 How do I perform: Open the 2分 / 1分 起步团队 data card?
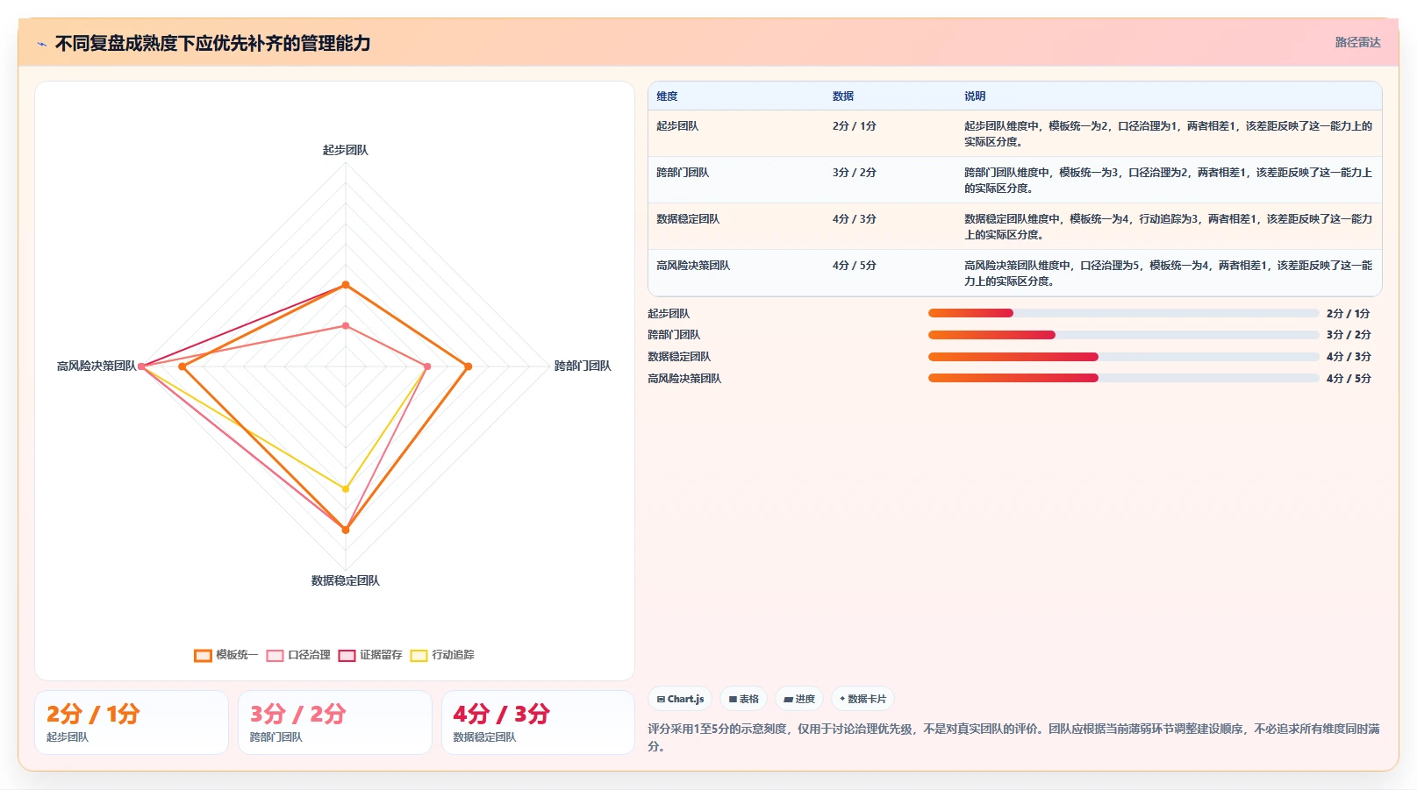point(132,722)
